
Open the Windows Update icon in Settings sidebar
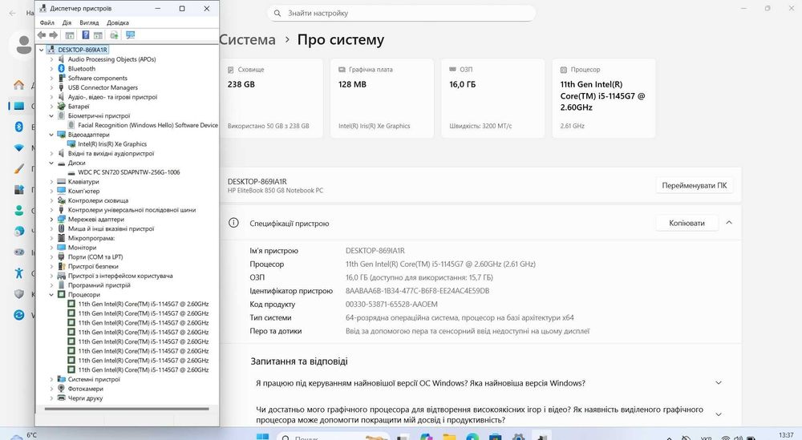point(19,315)
